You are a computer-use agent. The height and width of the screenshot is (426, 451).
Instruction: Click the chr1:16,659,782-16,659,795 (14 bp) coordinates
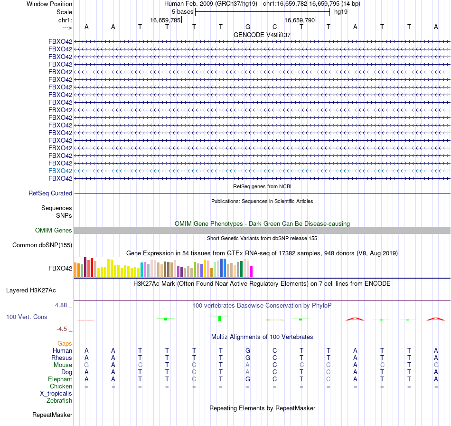311,4
